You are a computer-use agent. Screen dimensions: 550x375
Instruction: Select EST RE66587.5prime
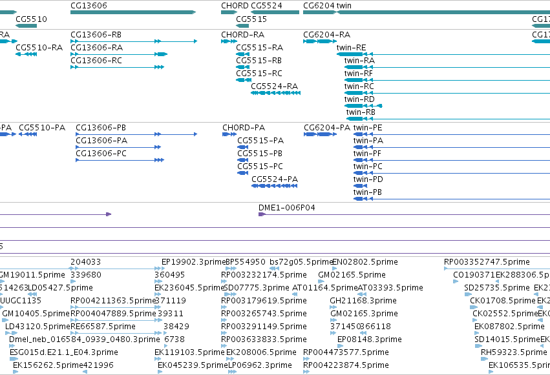[x=103, y=327]
